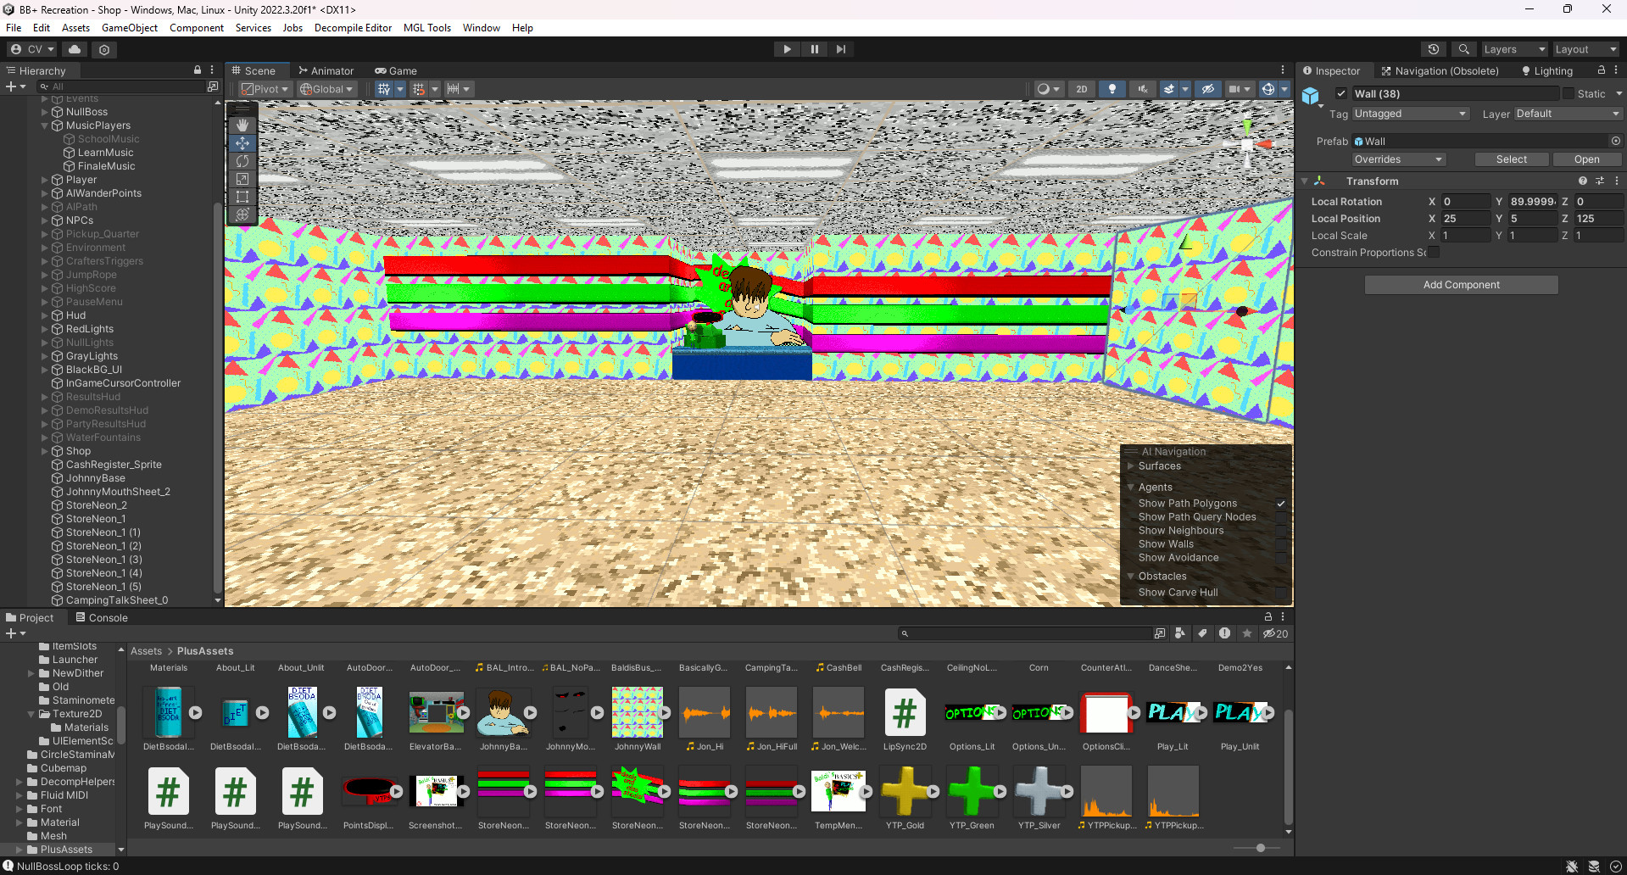The image size is (1627, 875).
Task: Open Undo History from top toolbar
Action: (1434, 49)
